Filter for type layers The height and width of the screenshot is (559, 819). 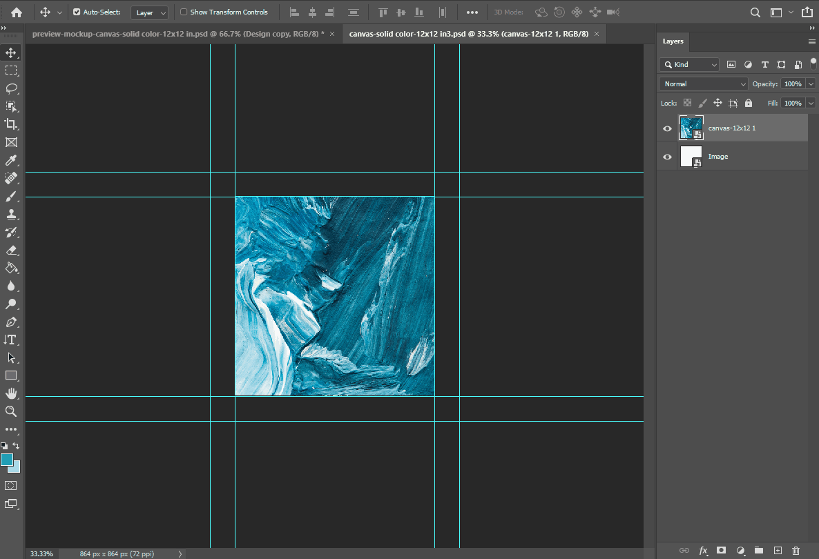point(764,65)
